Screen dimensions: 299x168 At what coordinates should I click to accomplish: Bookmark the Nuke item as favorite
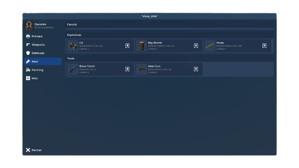click(264, 45)
